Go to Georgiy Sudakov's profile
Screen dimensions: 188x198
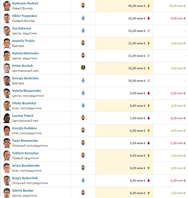(x=24, y=128)
